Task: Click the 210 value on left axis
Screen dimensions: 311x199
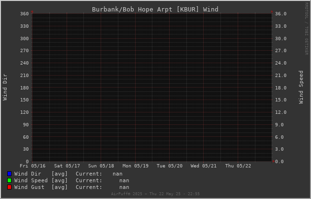Action: tap(24, 76)
